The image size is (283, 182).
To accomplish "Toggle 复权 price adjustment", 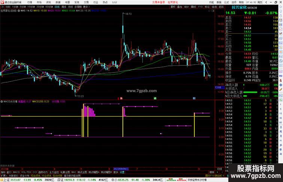I will tap(173, 7).
